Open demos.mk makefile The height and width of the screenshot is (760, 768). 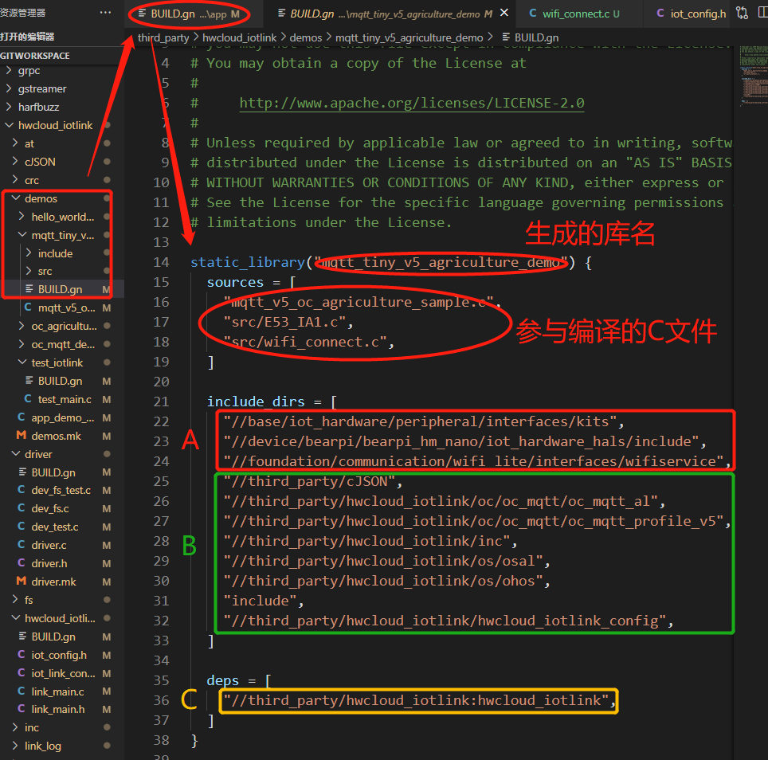click(61, 436)
